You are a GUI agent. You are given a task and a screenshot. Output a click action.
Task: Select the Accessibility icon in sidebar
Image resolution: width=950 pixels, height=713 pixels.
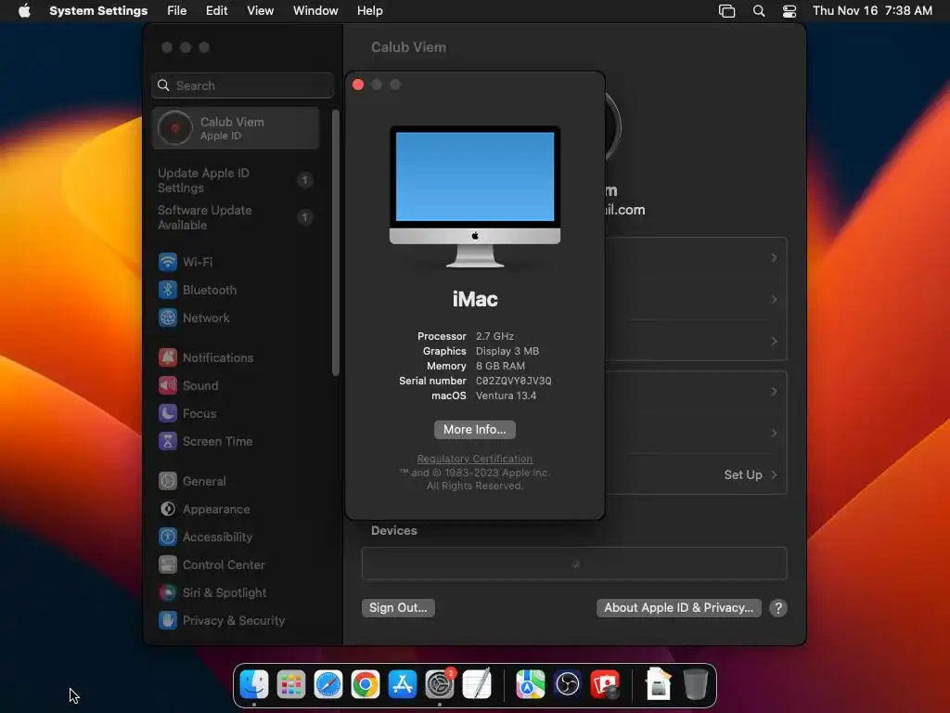(x=168, y=538)
